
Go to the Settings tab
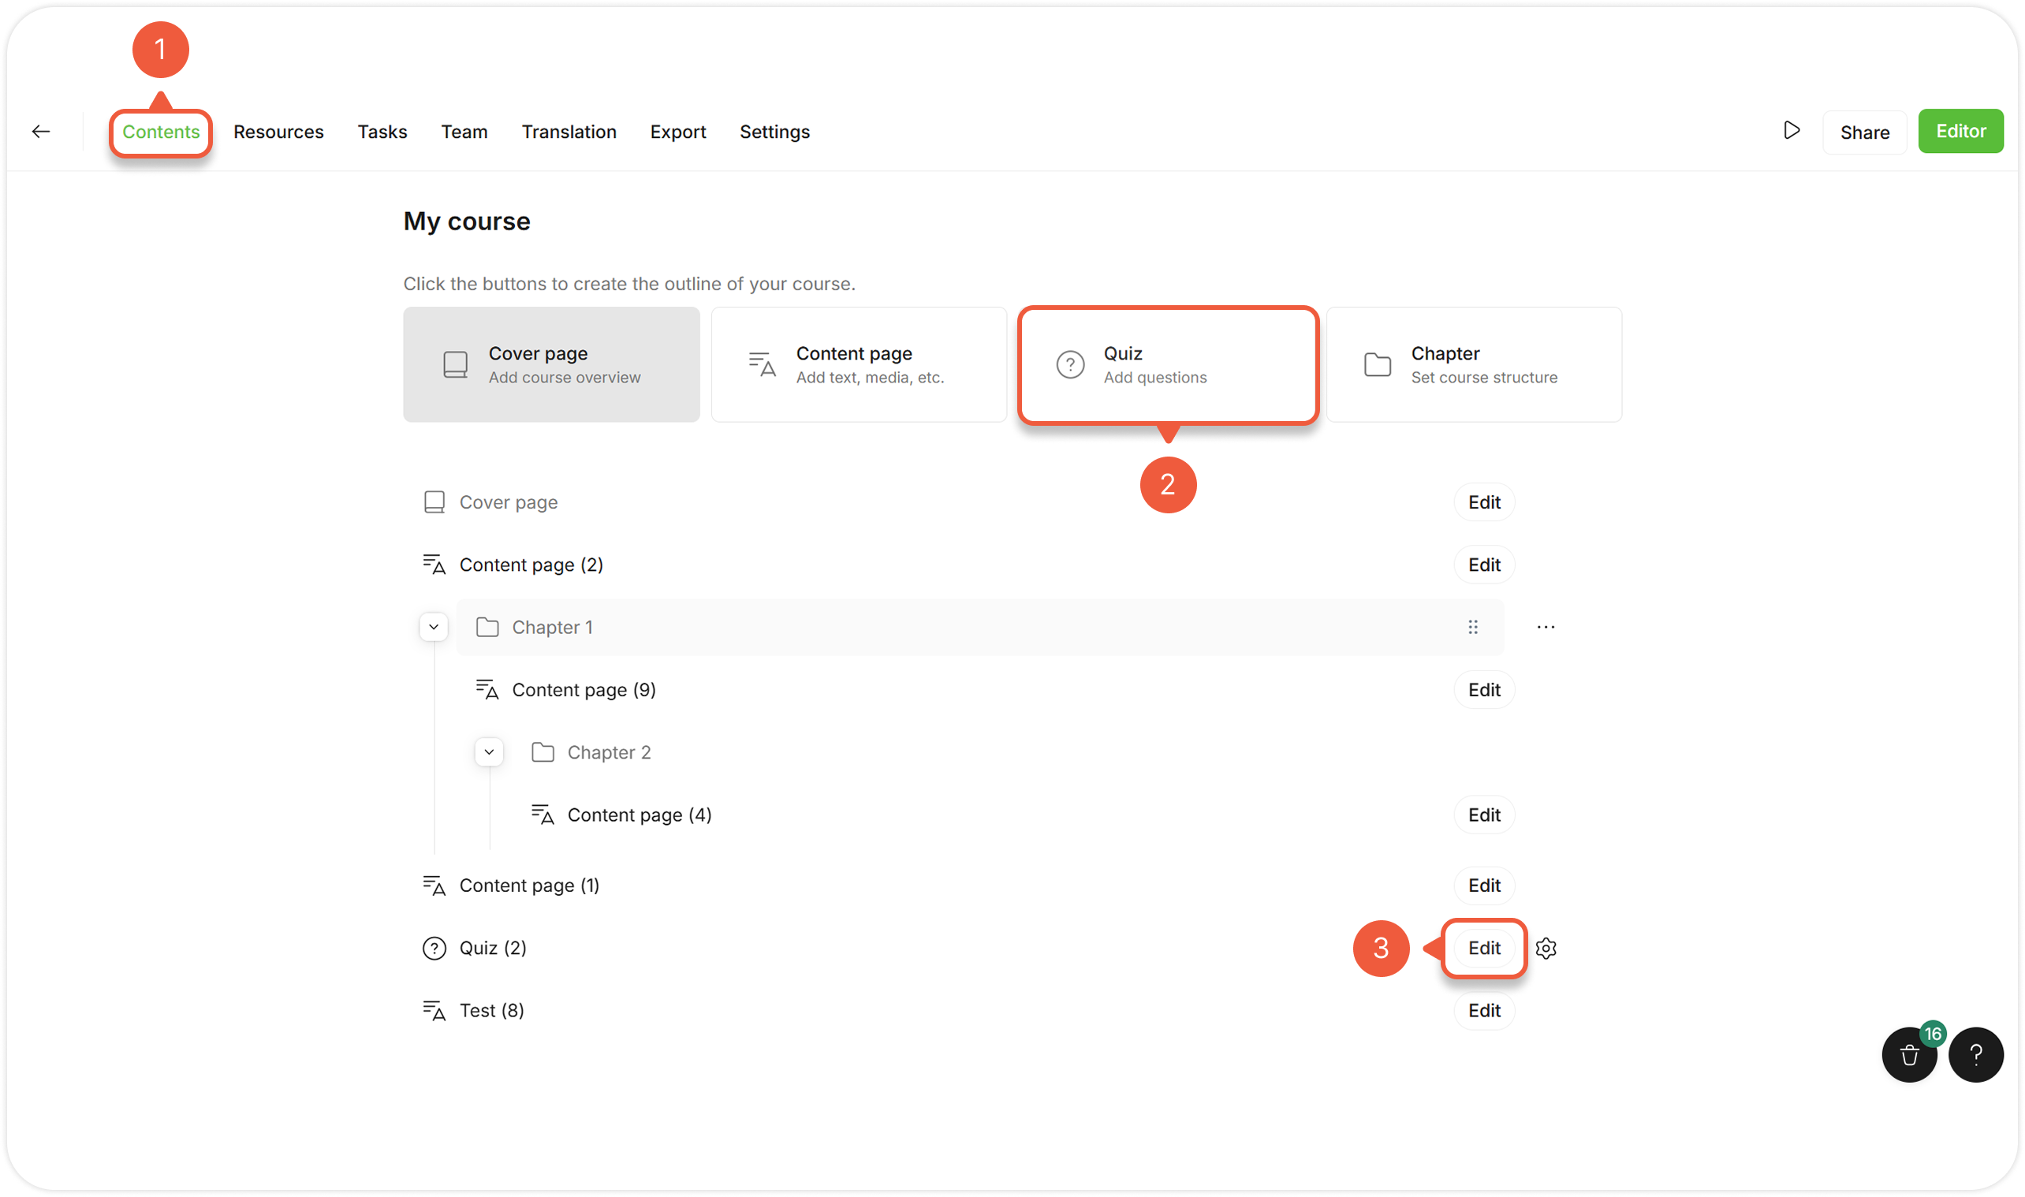(x=774, y=132)
